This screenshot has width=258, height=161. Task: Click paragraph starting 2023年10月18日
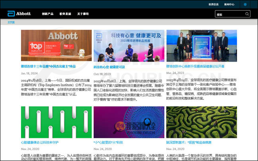tap(129, 90)
